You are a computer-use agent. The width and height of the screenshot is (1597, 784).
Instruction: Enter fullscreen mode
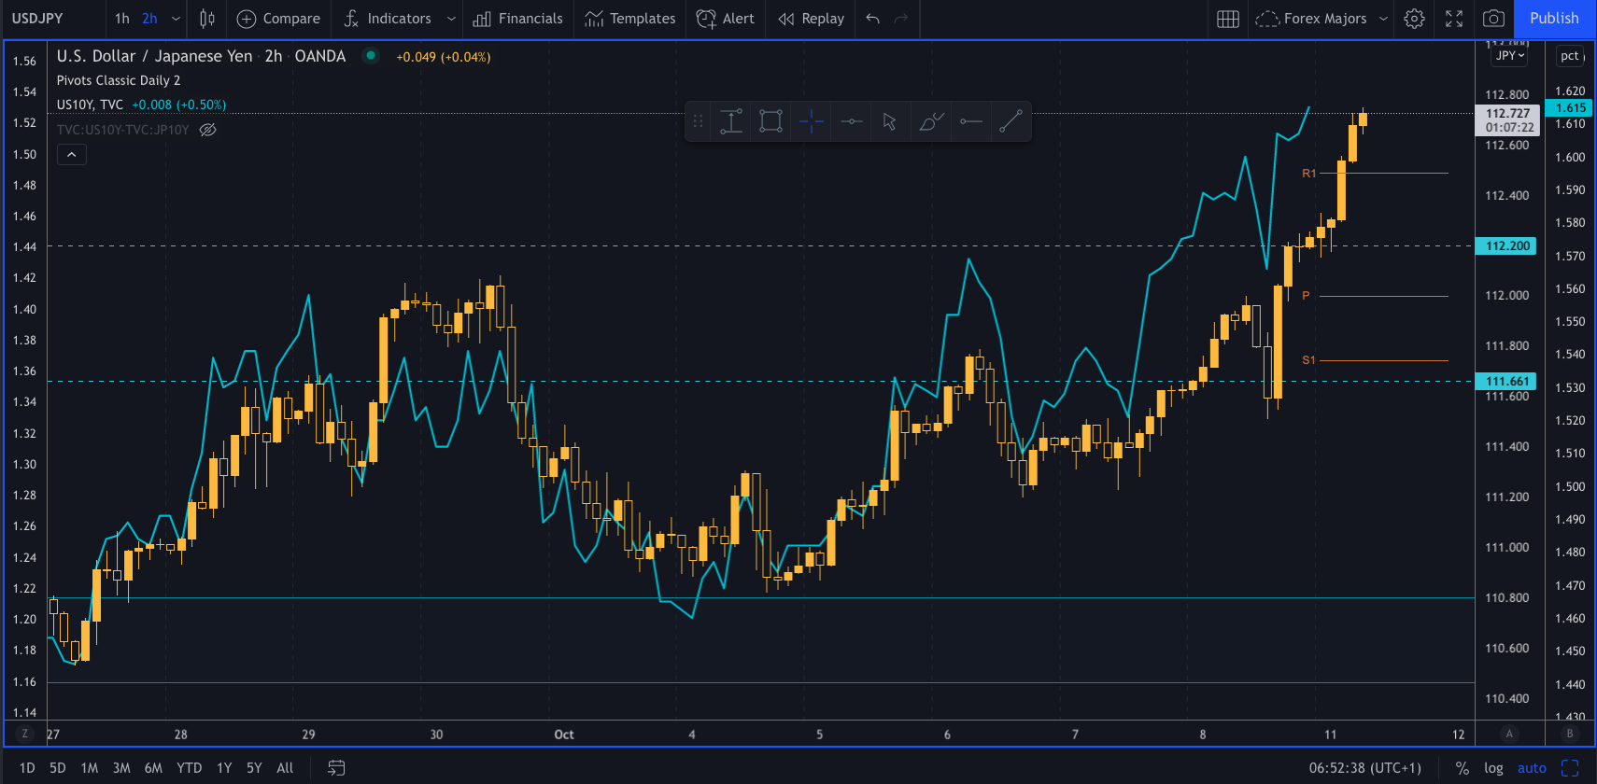click(x=1454, y=19)
